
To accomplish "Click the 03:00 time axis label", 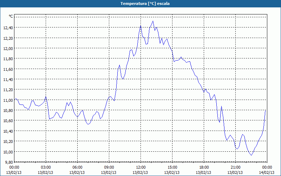I will click(46, 168).
